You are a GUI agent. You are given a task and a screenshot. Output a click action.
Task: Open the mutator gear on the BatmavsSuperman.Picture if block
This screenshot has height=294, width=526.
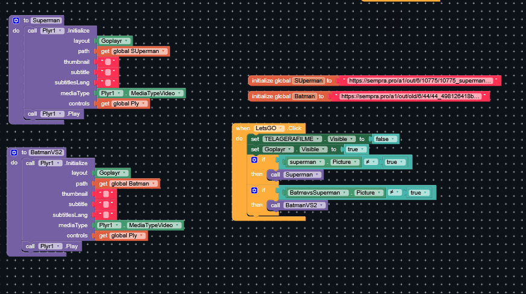(254, 190)
